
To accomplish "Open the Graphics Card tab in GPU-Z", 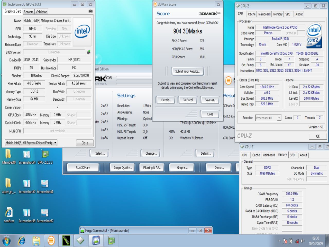I will [13, 11].
